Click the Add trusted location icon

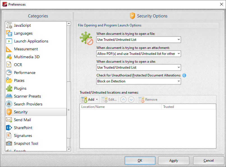point(84,99)
